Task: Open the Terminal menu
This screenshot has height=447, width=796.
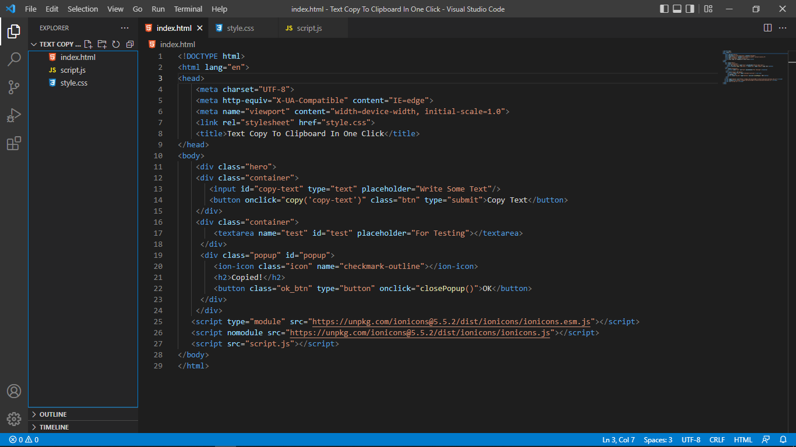Action: pyautogui.click(x=188, y=9)
